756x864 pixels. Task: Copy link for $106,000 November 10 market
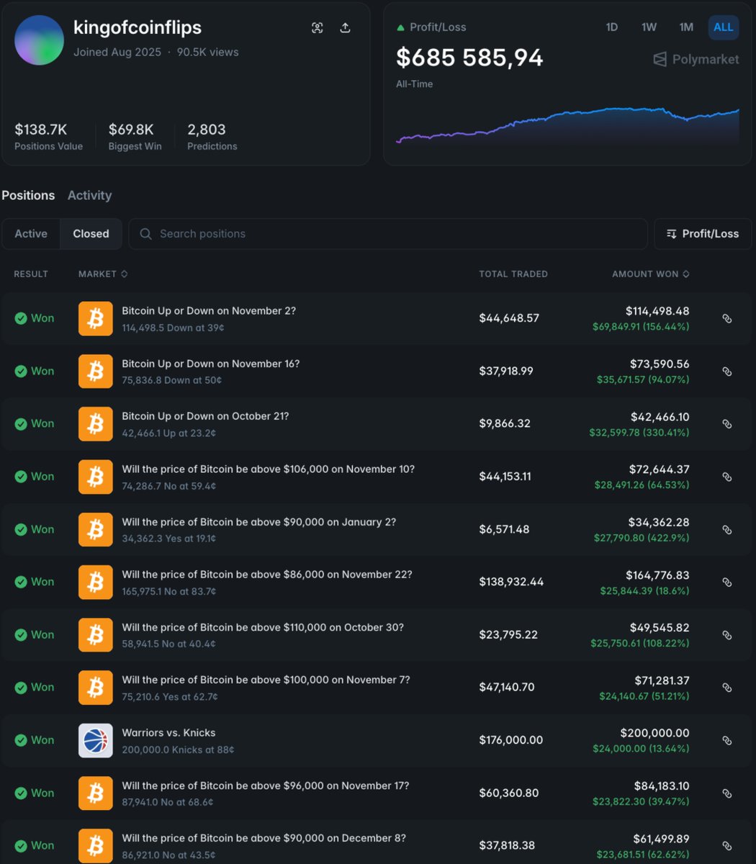(x=727, y=477)
